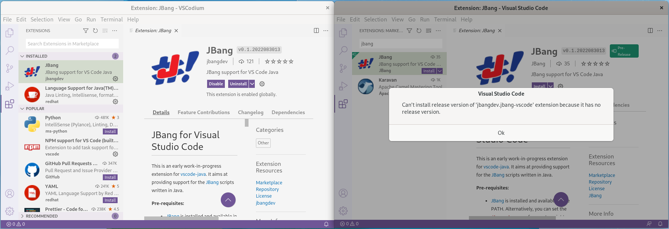669x229 pixels.
Task: Expand the RECOMMENDED section
Action: coord(70,216)
